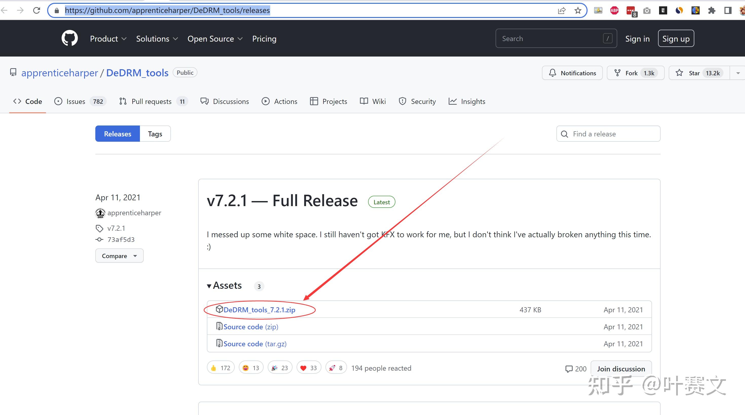Click the GitHub Octocat logo
The image size is (745, 415).
click(70, 38)
